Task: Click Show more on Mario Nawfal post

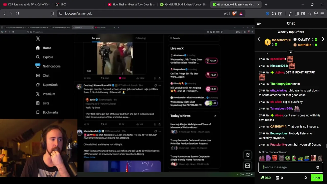Action: 89,157
